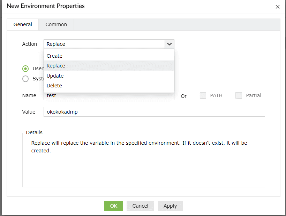Enable the PATH checkbox
This screenshot has width=286, height=216.
tap(203, 95)
